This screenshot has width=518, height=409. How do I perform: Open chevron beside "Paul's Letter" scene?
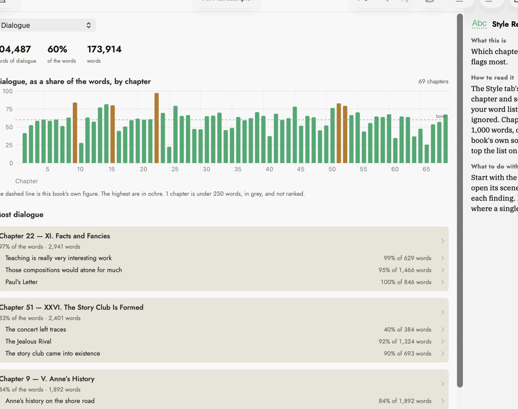pos(443,282)
